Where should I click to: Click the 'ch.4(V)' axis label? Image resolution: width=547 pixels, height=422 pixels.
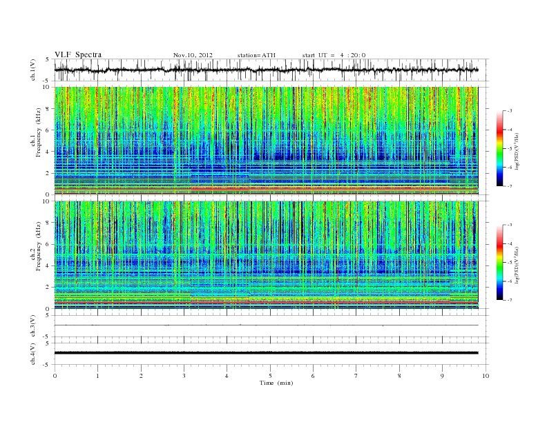tap(33, 354)
